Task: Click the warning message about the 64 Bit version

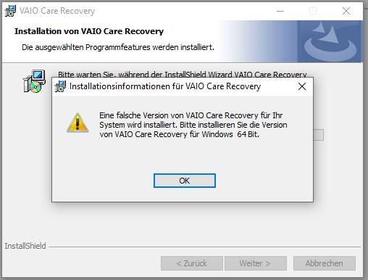Action: tap(193, 125)
